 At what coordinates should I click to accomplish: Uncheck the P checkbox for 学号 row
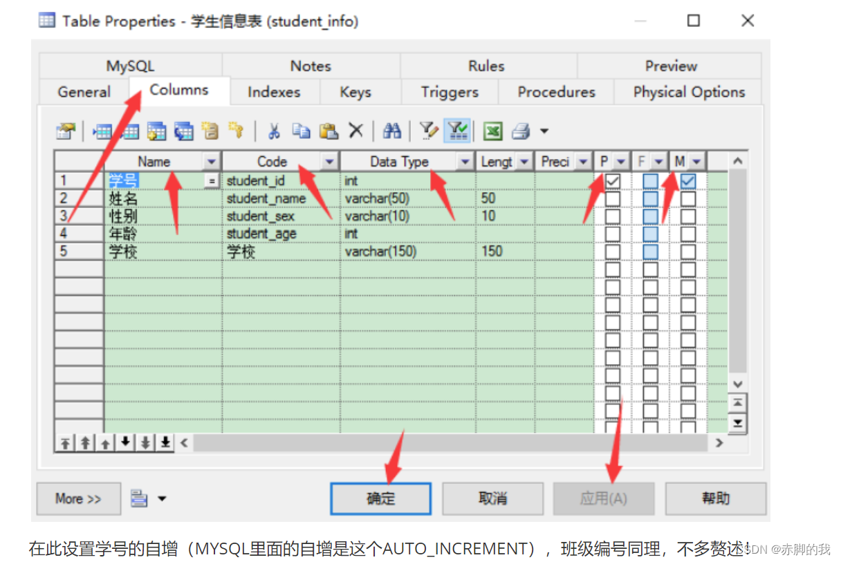tap(613, 180)
